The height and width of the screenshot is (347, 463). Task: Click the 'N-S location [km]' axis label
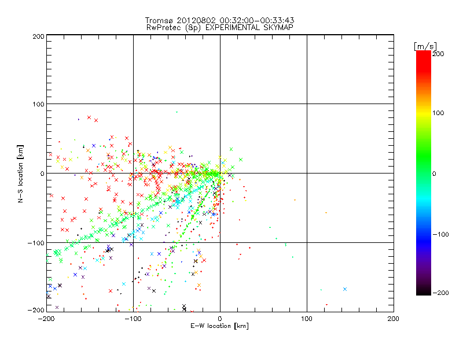(20, 173)
